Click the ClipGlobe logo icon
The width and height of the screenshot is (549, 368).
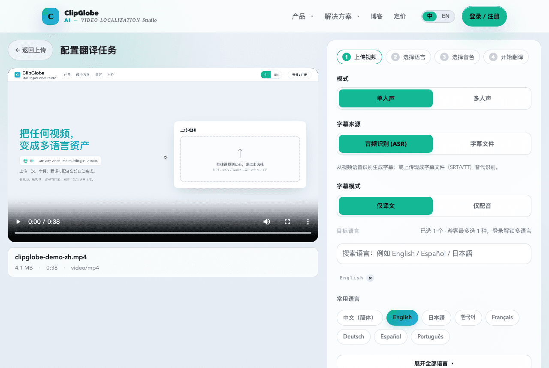(51, 16)
